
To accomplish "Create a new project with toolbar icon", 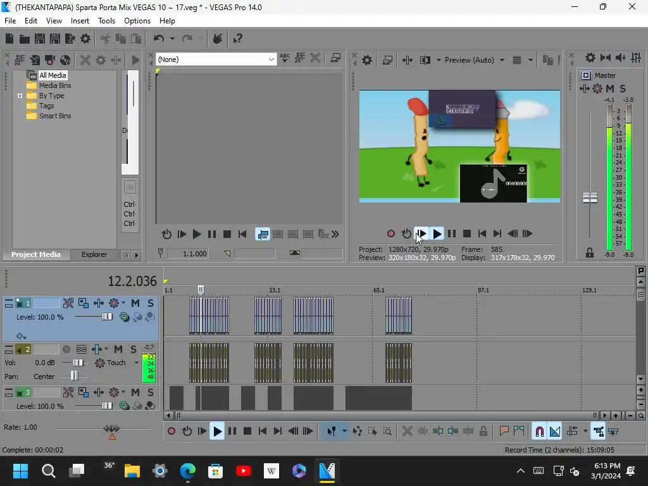I will click(x=9, y=39).
